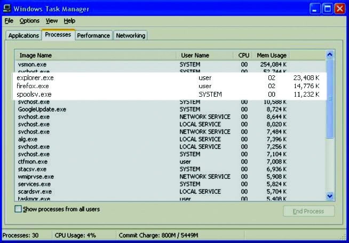Image resolution: width=349 pixels, height=243 pixels.
Task: Select the explorer.exe process row
Action: (35, 78)
